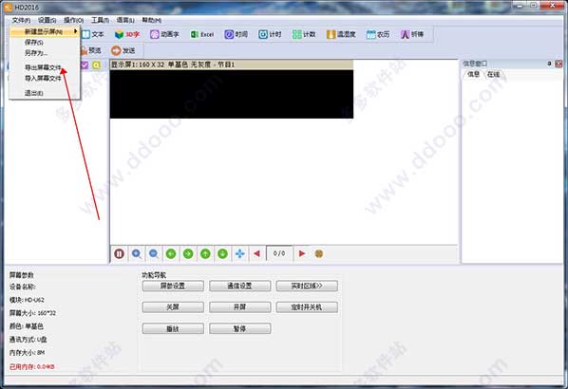568x389 pixels.
Task: Choose 导出屏幕文件 from File menu
Action: [x=43, y=67]
